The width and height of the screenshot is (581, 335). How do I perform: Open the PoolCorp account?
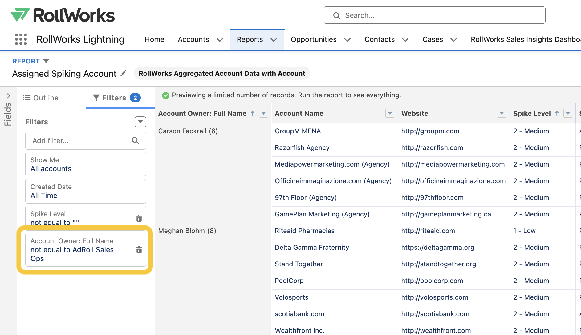pos(289,281)
